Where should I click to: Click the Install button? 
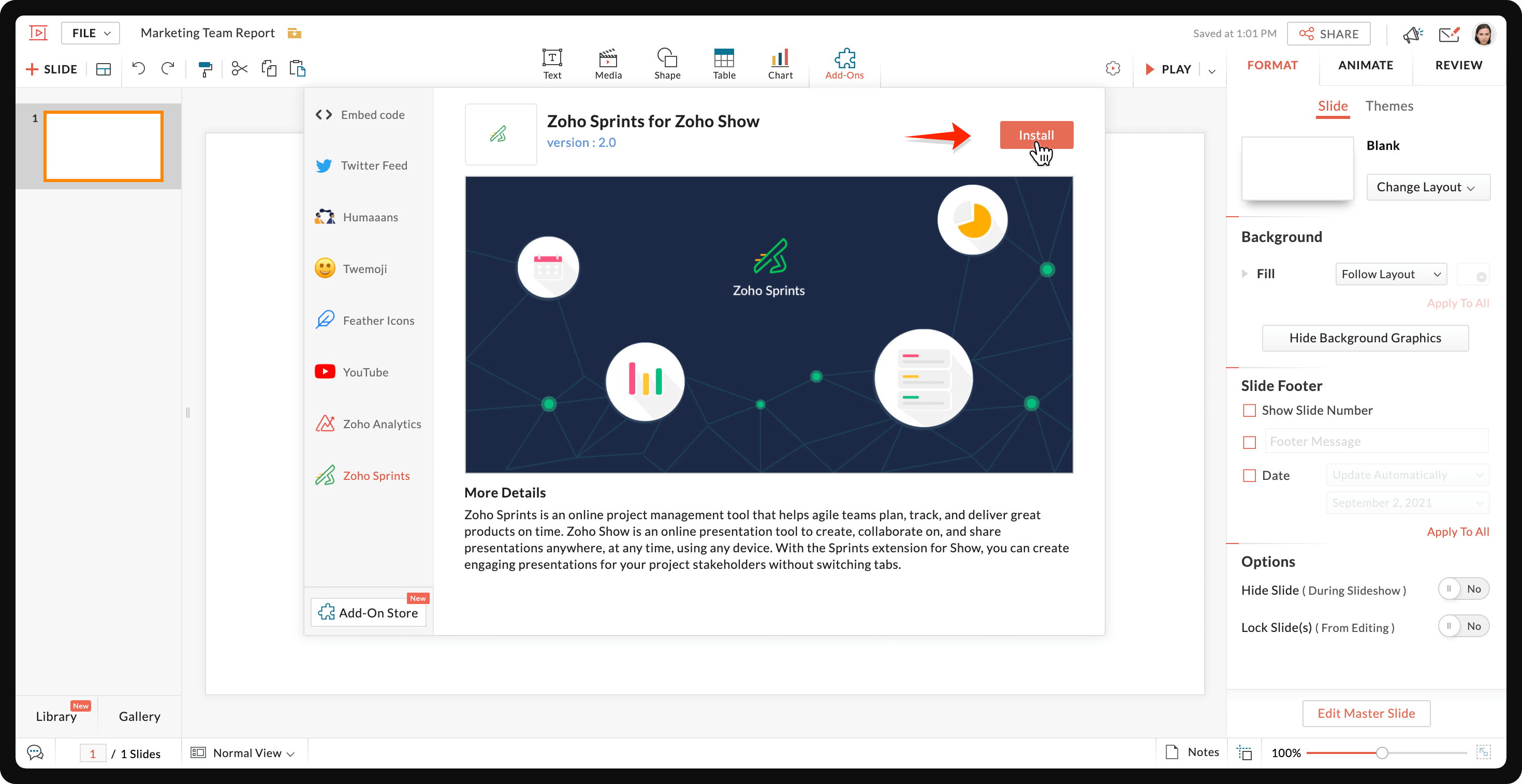1036,135
